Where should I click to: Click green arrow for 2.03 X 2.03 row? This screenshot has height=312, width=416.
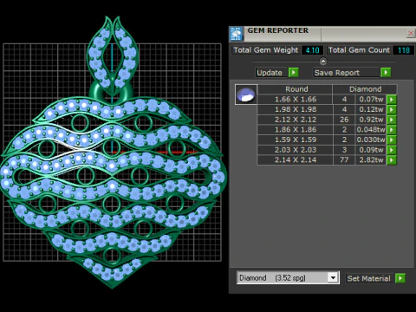(392, 150)
